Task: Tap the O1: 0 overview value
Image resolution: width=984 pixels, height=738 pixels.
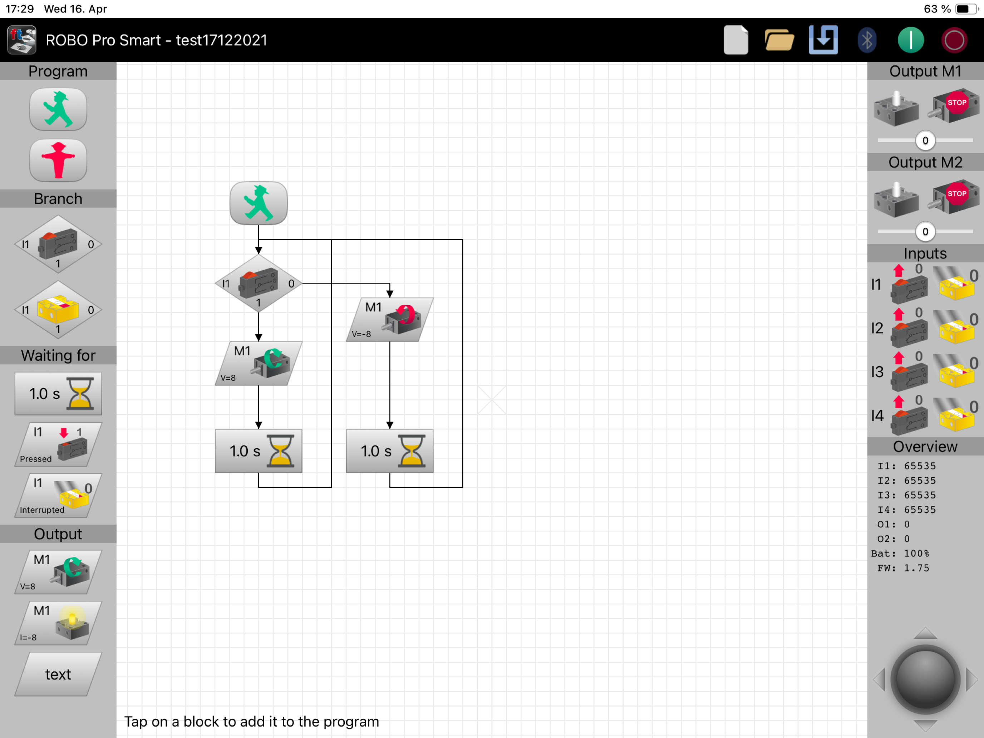Action: coord(893,524)
